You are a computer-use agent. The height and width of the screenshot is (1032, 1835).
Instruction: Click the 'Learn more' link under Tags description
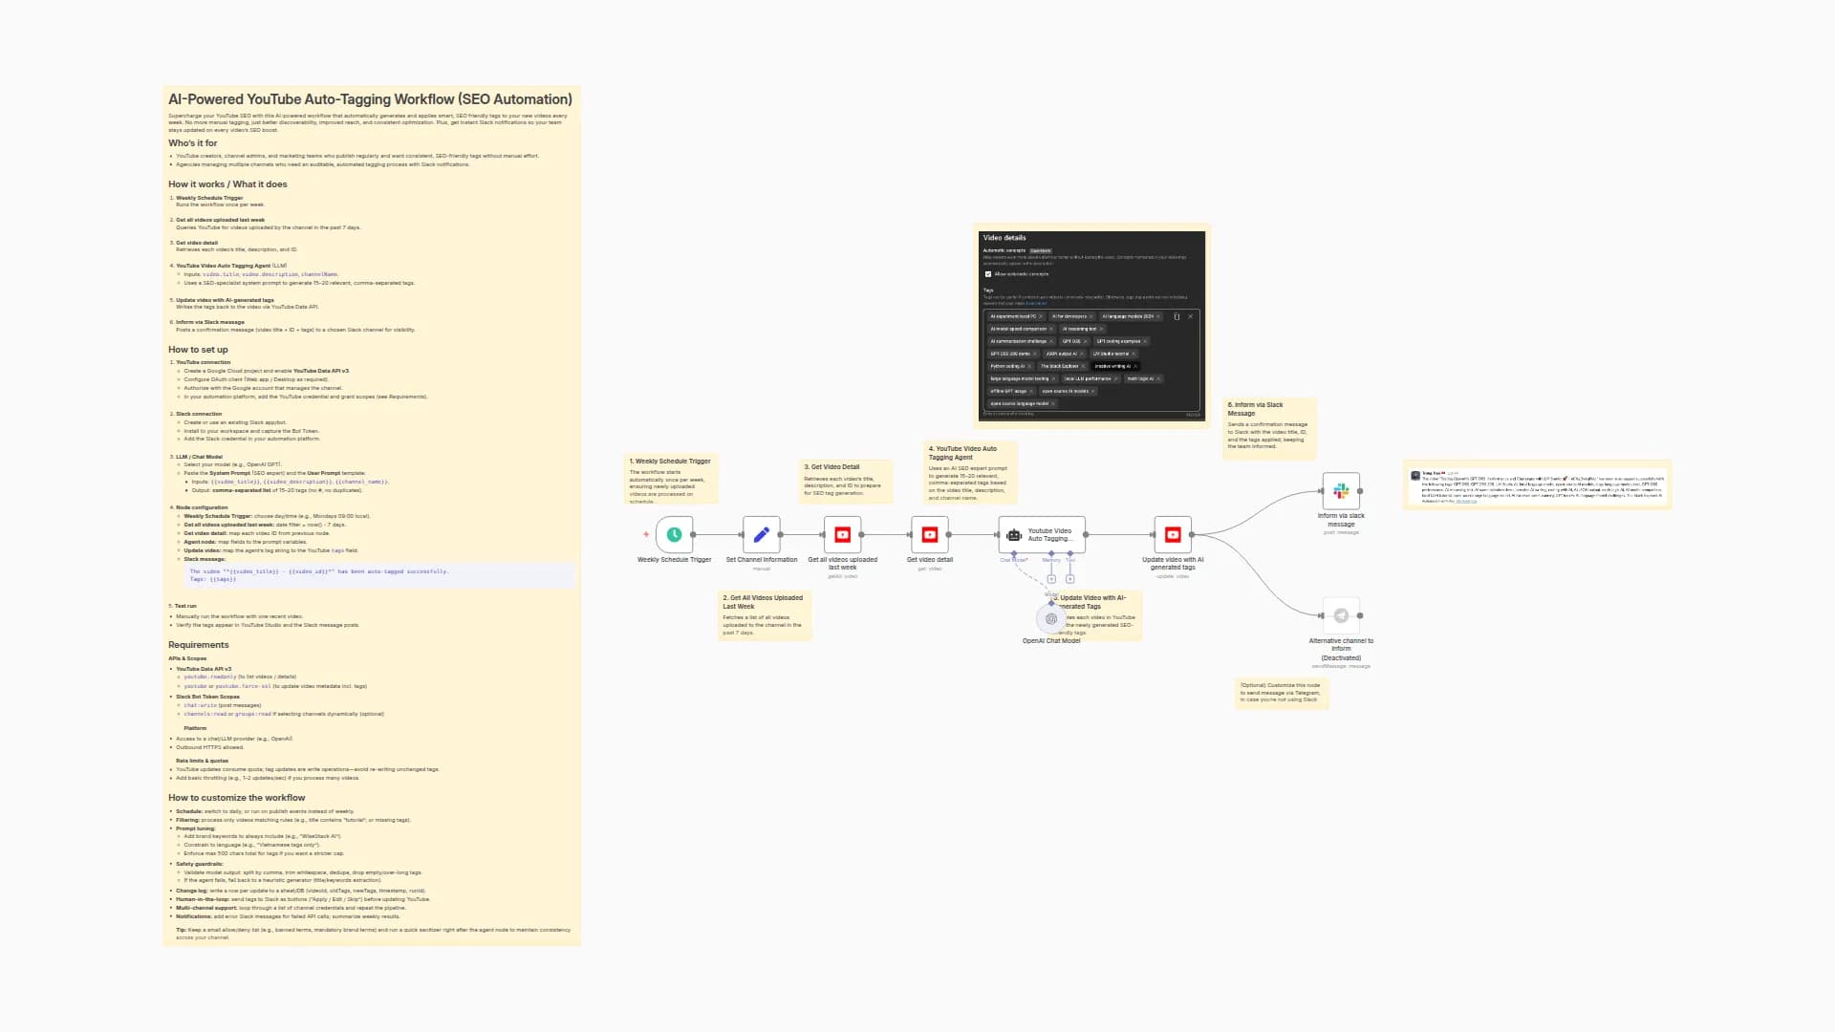[x=1035, y=303]
